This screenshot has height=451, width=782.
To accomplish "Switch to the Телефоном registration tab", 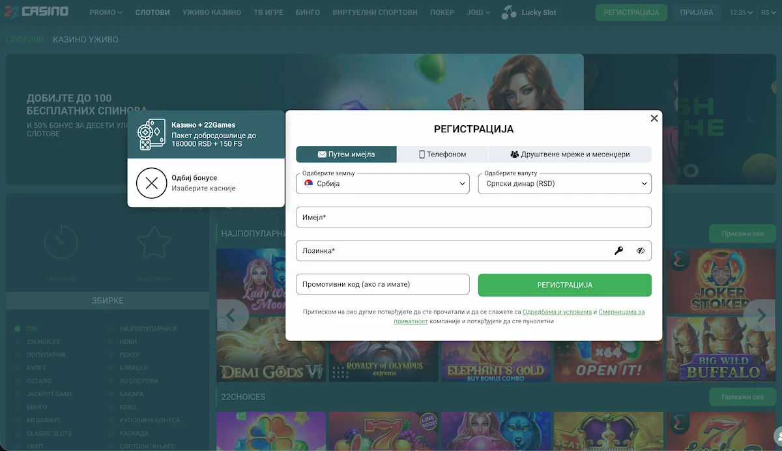I will click(442, 154).
